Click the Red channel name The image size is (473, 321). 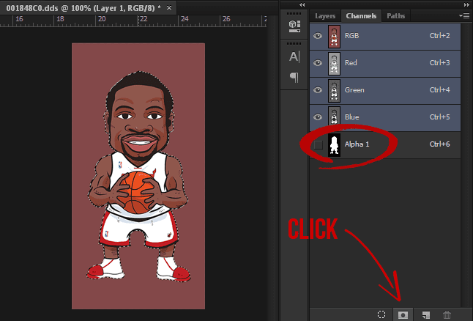pos(351,63)
